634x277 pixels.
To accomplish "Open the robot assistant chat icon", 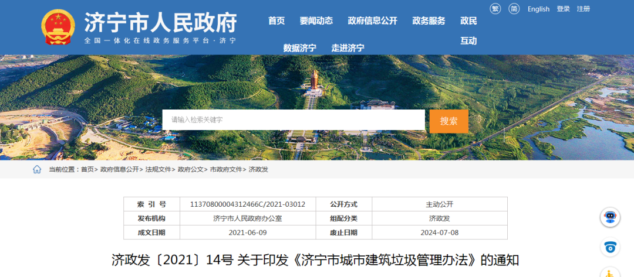I will (x=610, y=217).
